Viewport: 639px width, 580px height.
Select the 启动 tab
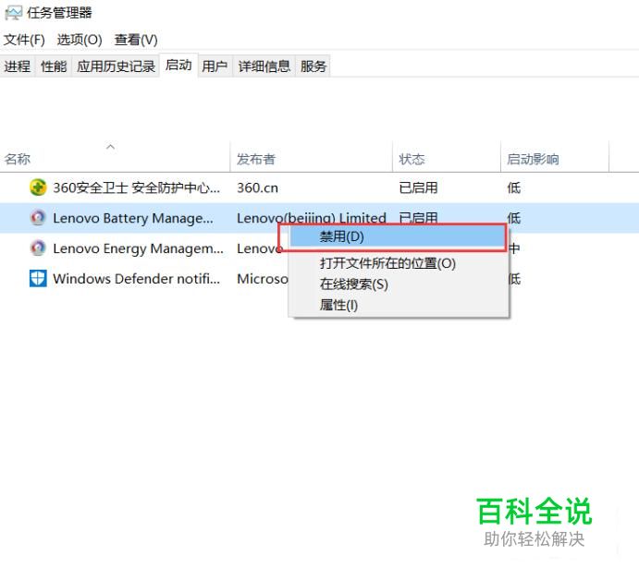pos(178,65)
